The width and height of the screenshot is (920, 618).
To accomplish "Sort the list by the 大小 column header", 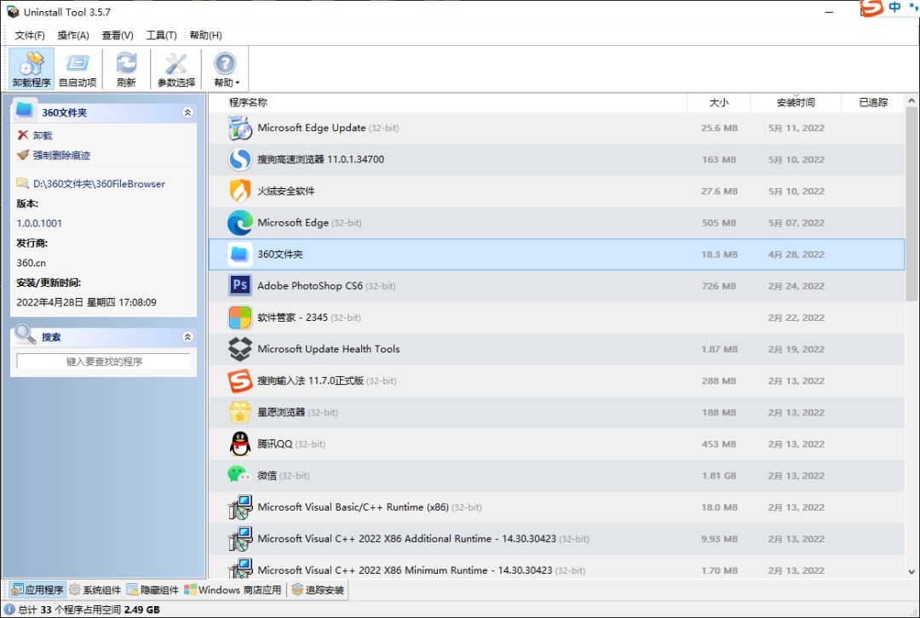I will pyautogui.click(x=718, y=102).
